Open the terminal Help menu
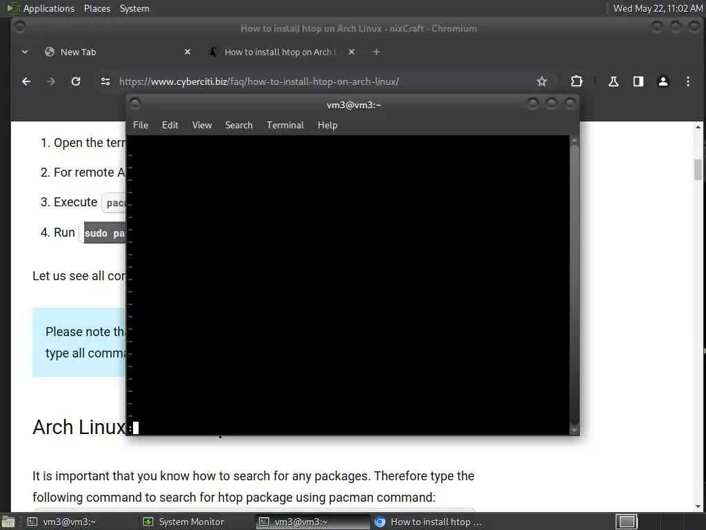 click(327, 125)
